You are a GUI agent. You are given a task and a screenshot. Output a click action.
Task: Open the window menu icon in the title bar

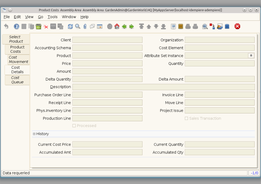[4, 10]
